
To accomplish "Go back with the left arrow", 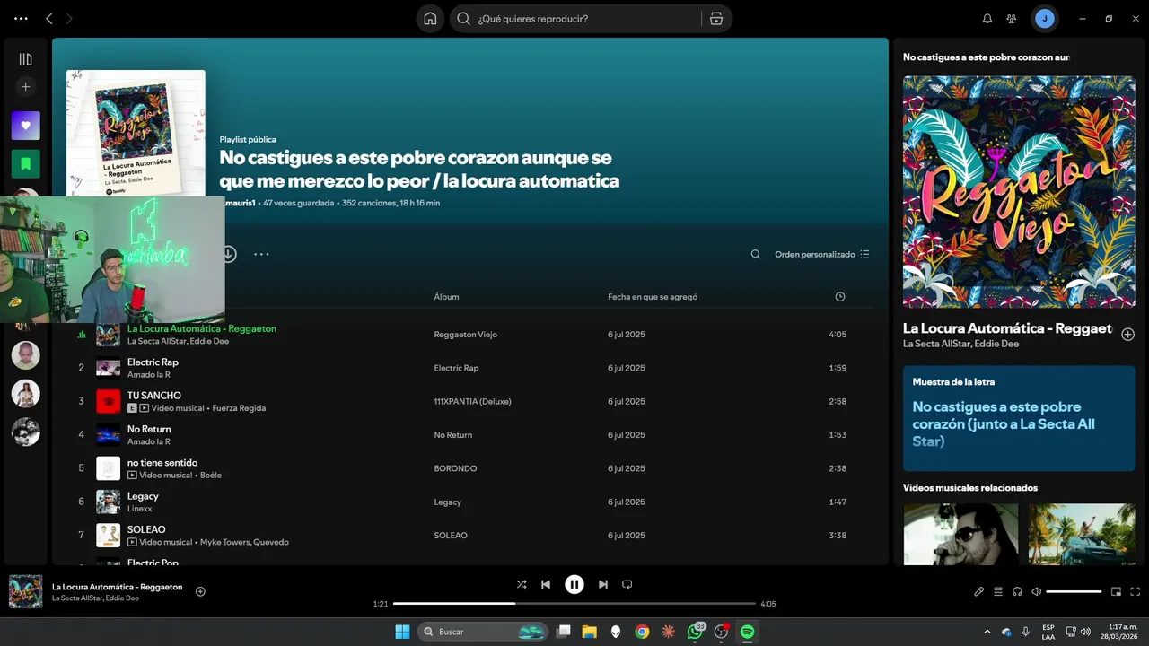I will 49,18.
